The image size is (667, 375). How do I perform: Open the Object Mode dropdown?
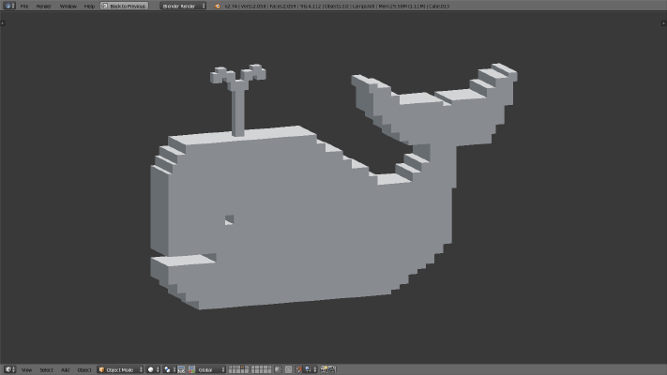(x=120, y=370)
